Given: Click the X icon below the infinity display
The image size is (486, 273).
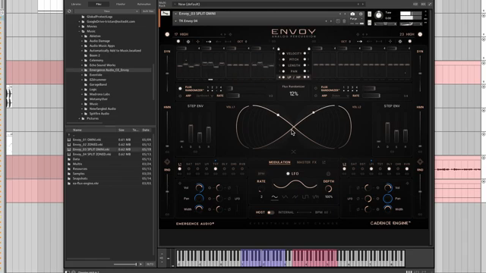Looking at the screenshot, I should pyautogui.click(x=293, y=152).
